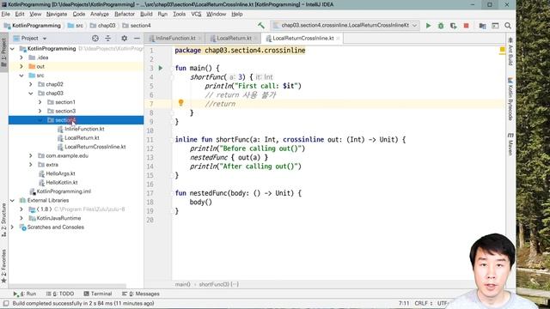Start debugging with the bug icon
The height and width of the screenshot is (309, 550).
point(441,26)
